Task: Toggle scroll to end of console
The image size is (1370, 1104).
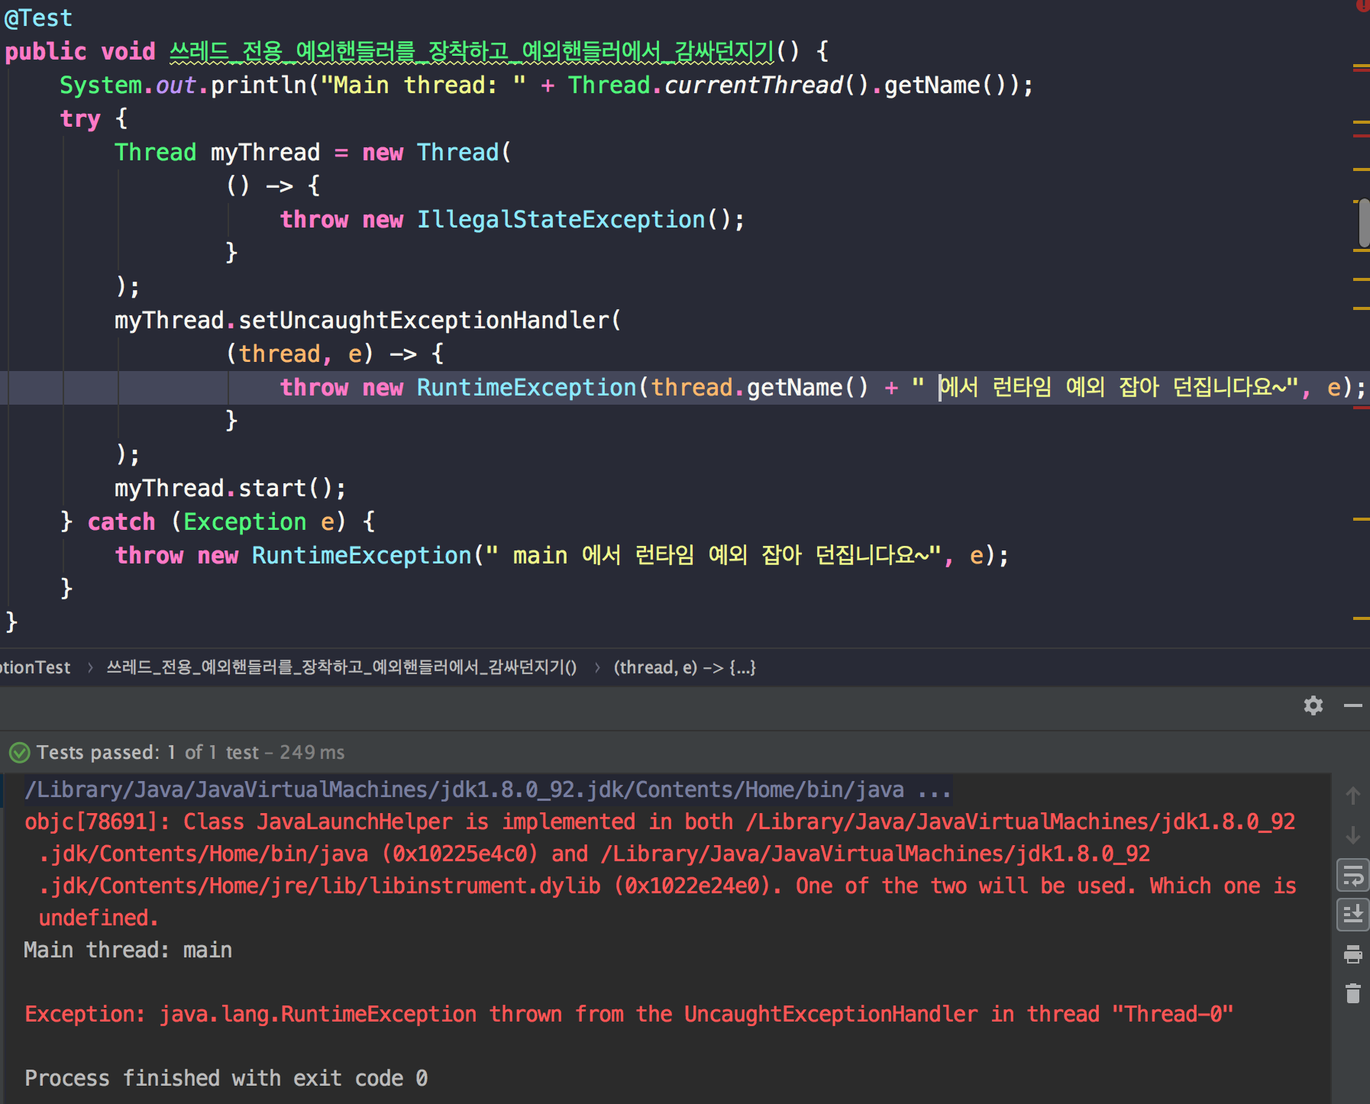Action: click(x=1352, y=914)
